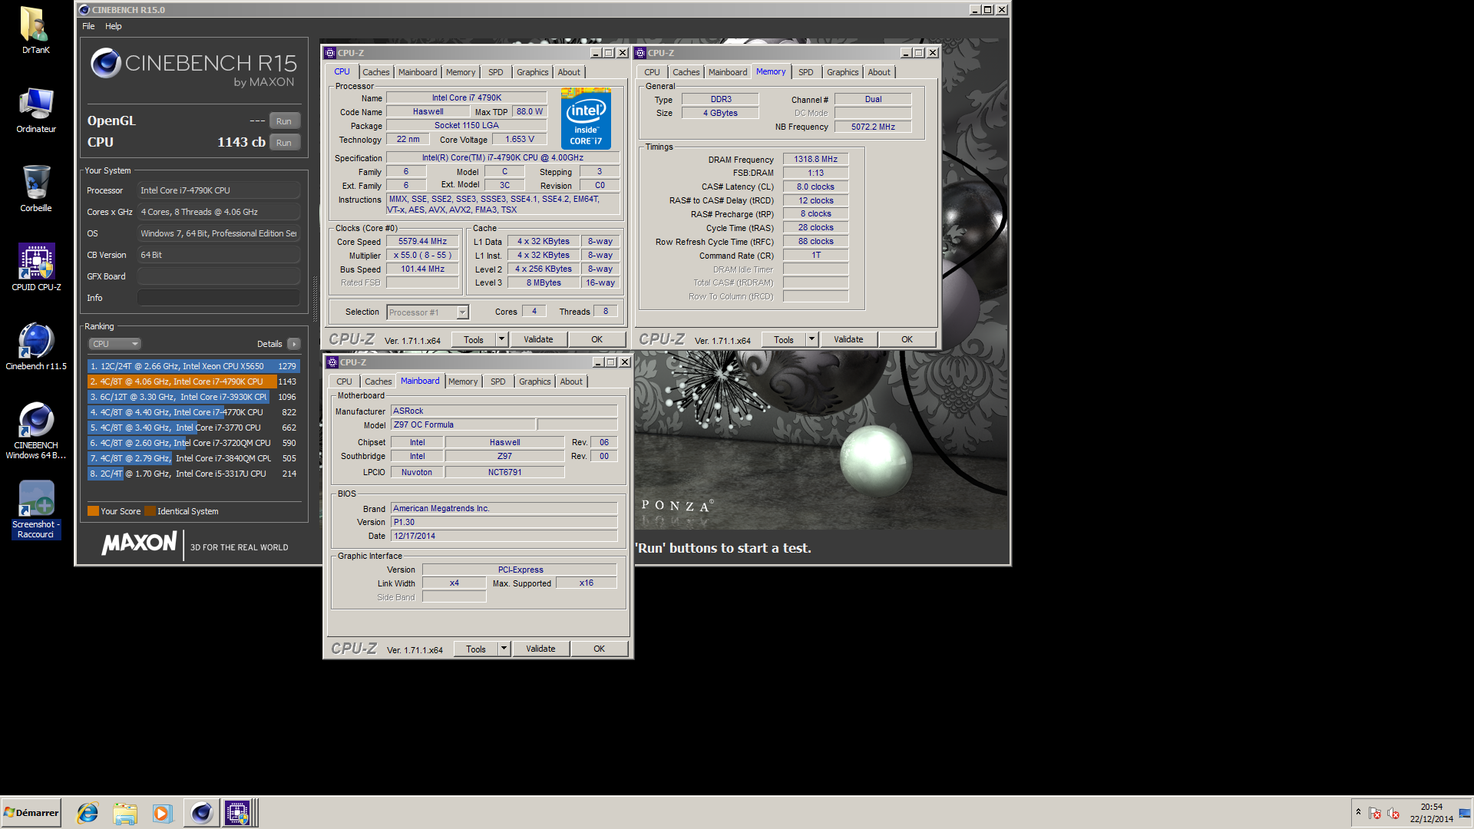The width and height of the screenshot is (1474, 829).
Task: Select the i7-4770K ranking row
Action: pyautogui.click(x=193, y=412)
